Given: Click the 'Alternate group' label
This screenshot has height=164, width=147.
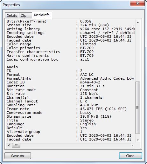Looking at the screenshot, I should pos(23,132).
